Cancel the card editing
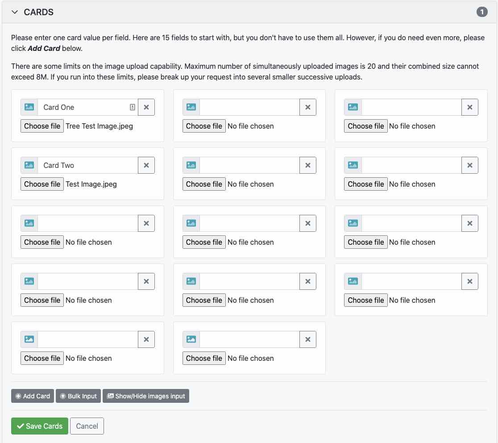Viewport: 498px width, 443px height. 87,426
